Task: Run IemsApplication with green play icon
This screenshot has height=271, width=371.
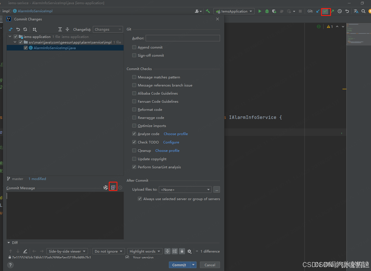Action: click(x=260, y=11)
